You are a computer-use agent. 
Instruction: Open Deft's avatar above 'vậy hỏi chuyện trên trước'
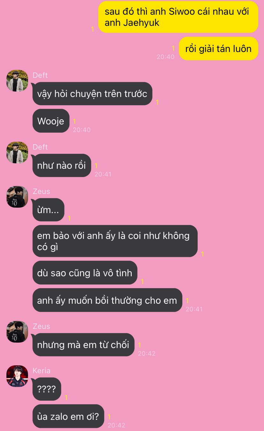(x=17, y=81)
